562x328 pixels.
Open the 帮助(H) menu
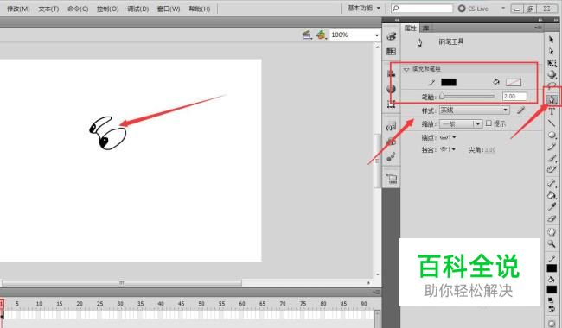[x=199, y=9]
